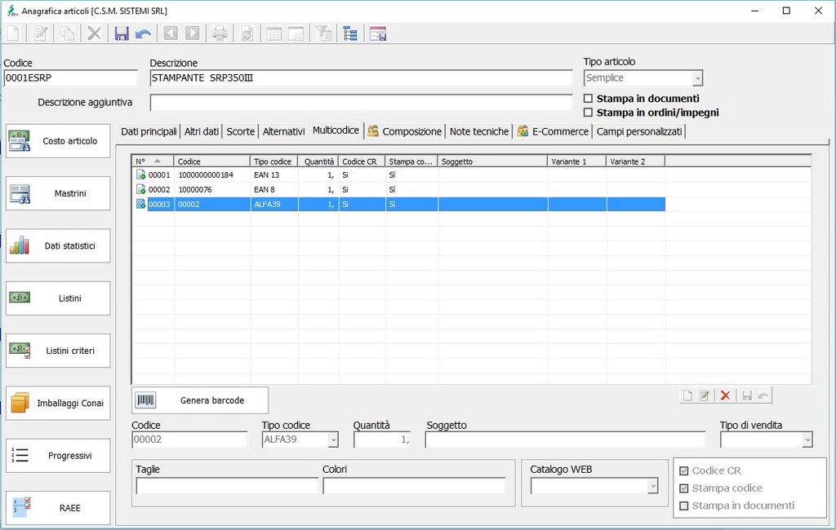Open the Note tecniche tab
This screenshot has width=836, height=530.
[x=478, y=131]
